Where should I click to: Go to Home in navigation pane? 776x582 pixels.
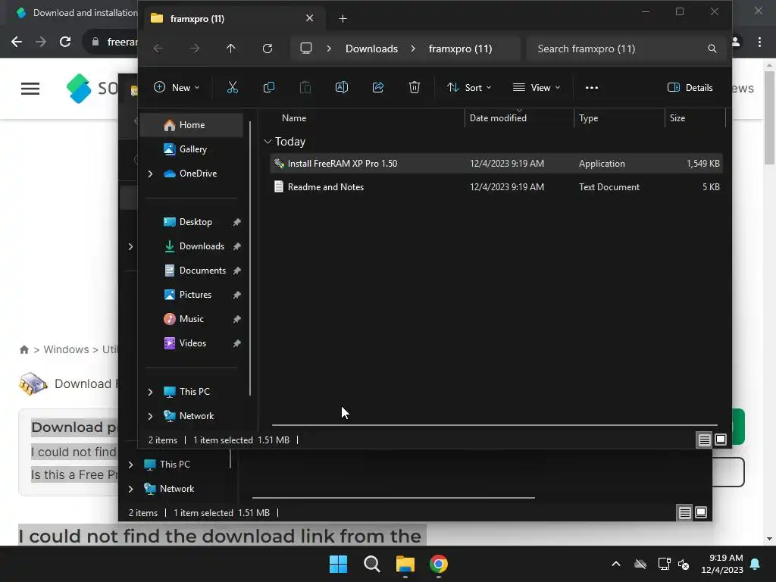click(192, 125)
